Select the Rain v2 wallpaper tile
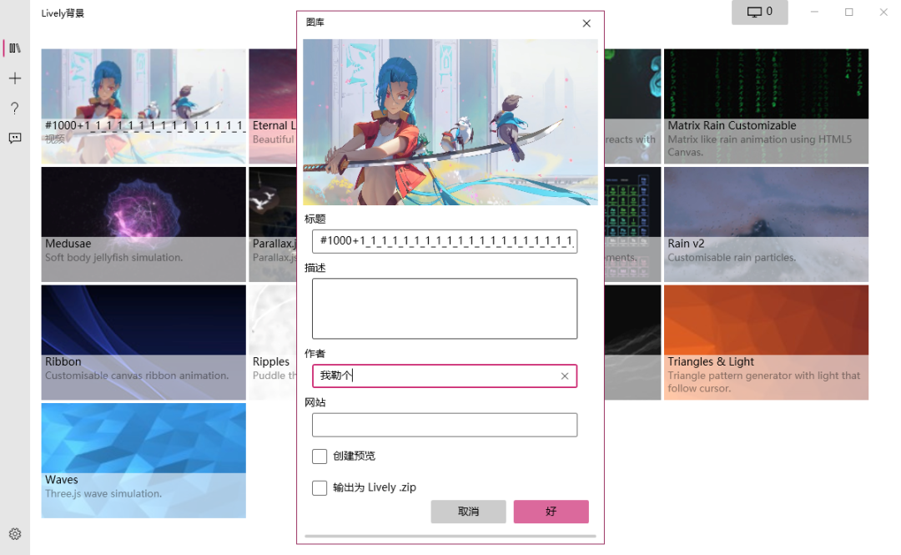This screenshot has height=555, width=901. pyautogui.click(x=766, y=225)
